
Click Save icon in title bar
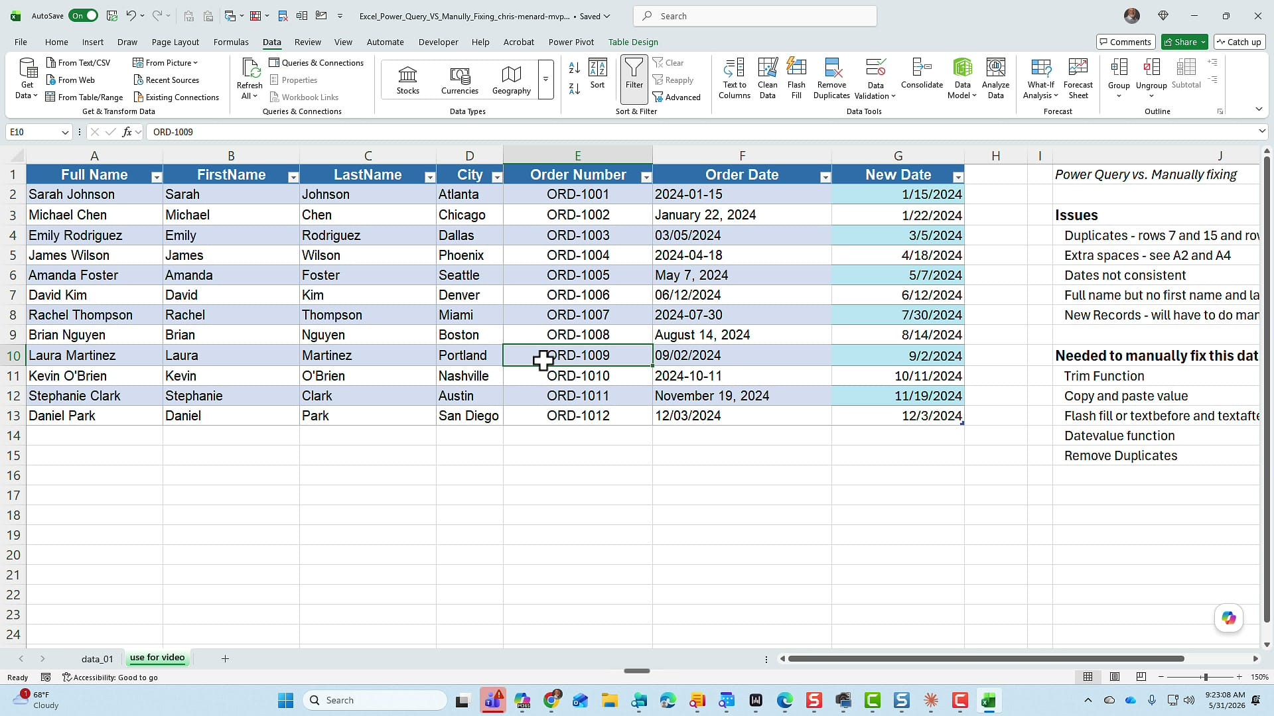[112, 16]
